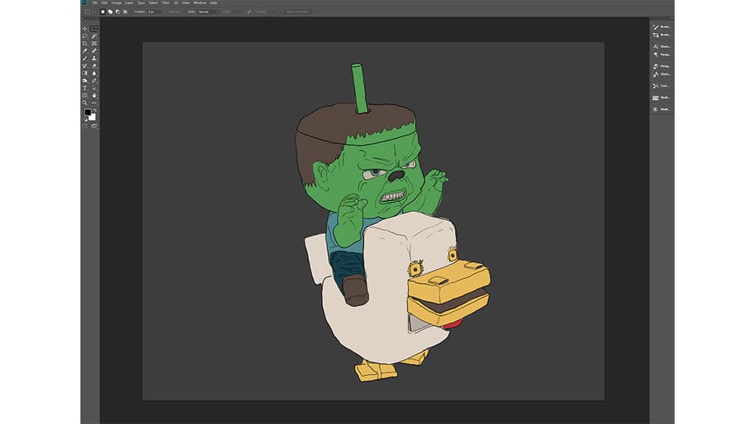The image size is (755, 424).
Task: Swap foreground and background colors
Action: tap(95, 110)
